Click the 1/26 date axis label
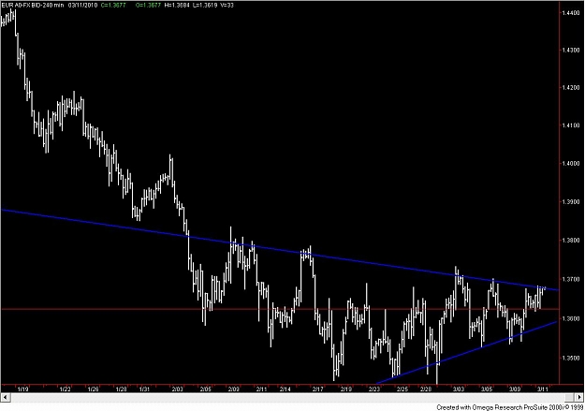The height and width of the screenshot is (411, 585). 94,389
